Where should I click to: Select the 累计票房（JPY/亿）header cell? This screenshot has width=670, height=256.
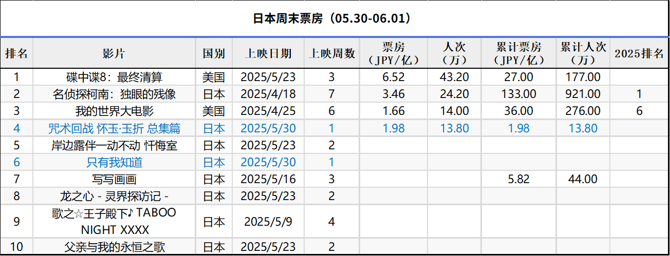[x=518, y=53]
